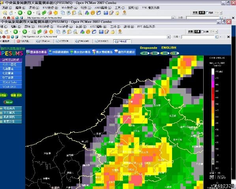The height and width of the screenshot is (189, 236).
Task: Switch to tab number 5 in the tab strip
Action: (x=82, y=41)
